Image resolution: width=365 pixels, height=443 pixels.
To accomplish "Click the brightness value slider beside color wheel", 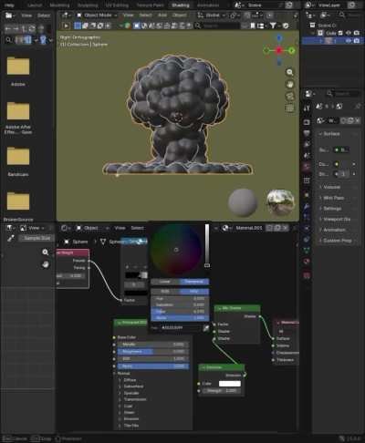I will point(207,246).
